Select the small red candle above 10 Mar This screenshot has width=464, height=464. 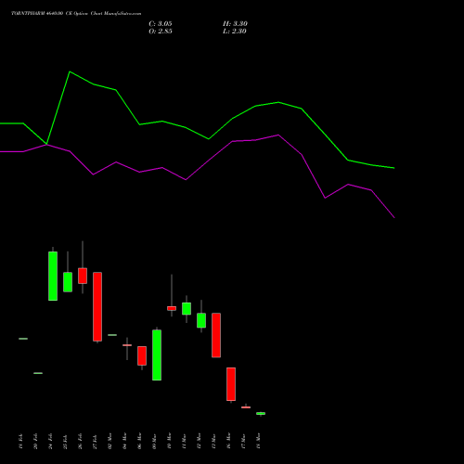pos(172,308)
